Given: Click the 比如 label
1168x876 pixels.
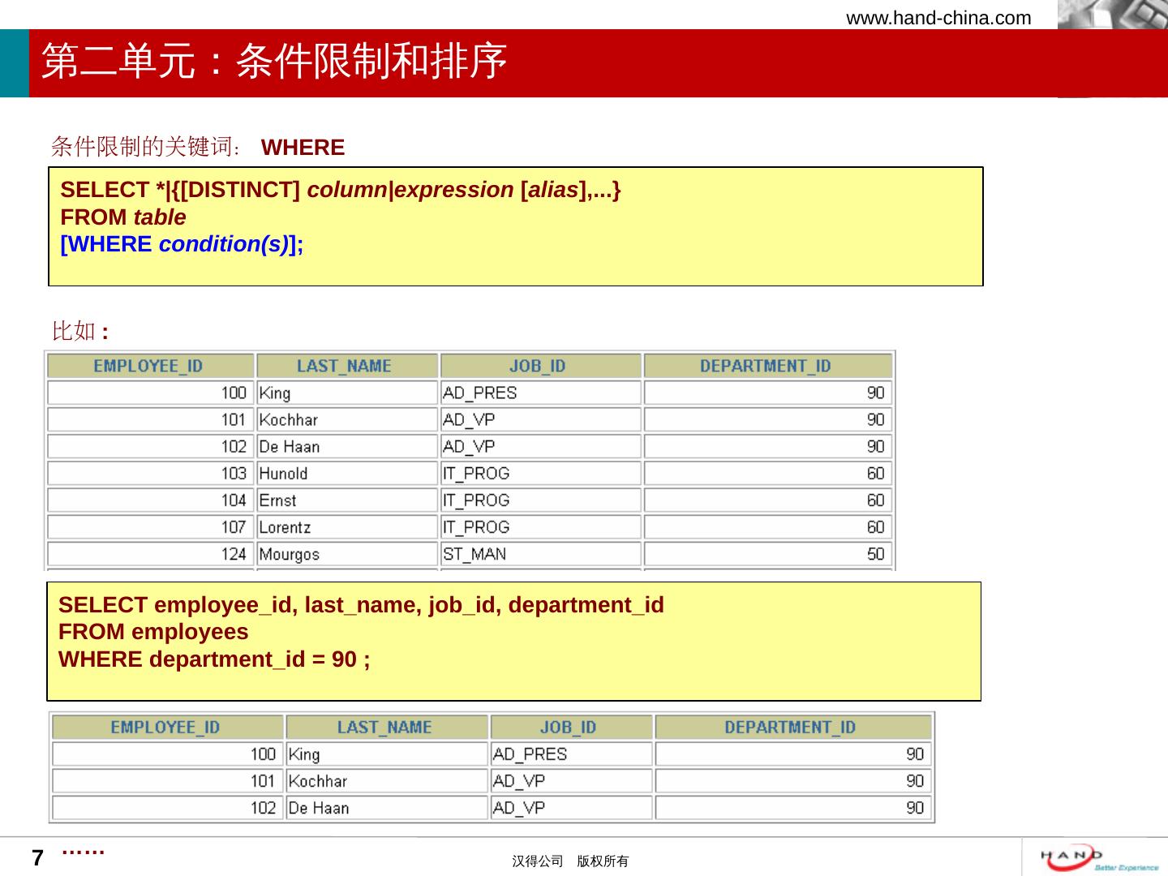Looking at the screenshot, I should [x=74, y=331].
